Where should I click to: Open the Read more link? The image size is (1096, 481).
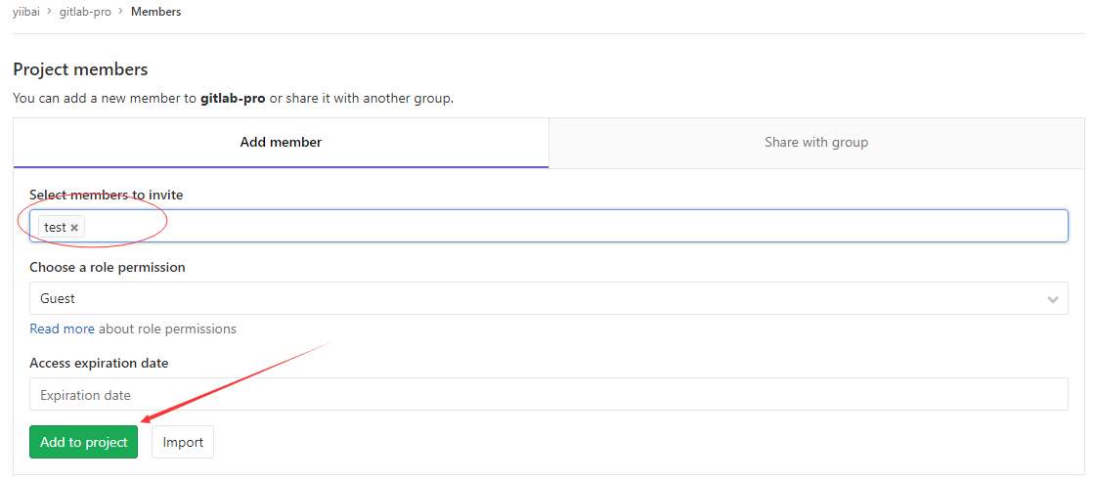click(62, 328)
